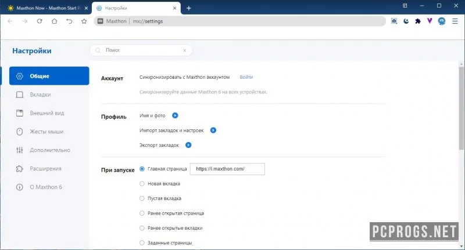Open О Maxthon 6 section
This screenshot has width=465, height=250.
click(49, 187)
